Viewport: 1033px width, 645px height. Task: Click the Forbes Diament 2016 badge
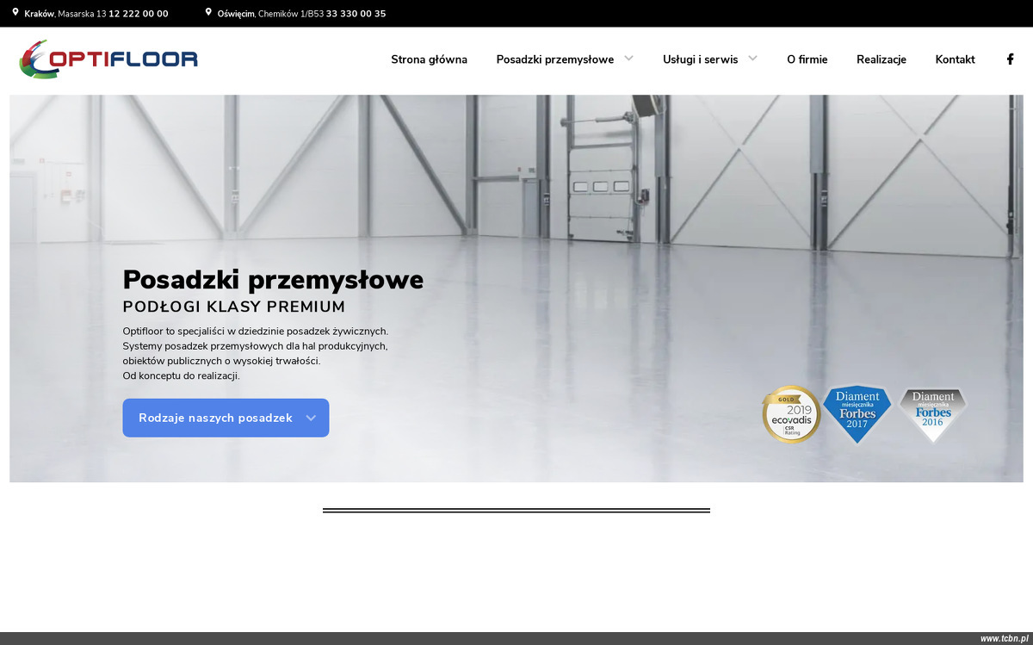tap(933, 414)
